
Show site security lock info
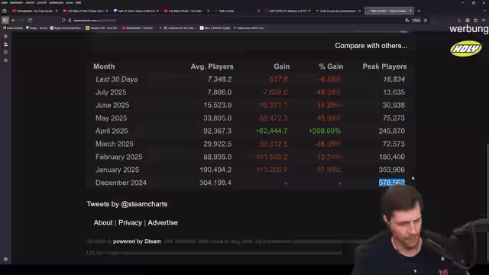[x=70, y=21]
